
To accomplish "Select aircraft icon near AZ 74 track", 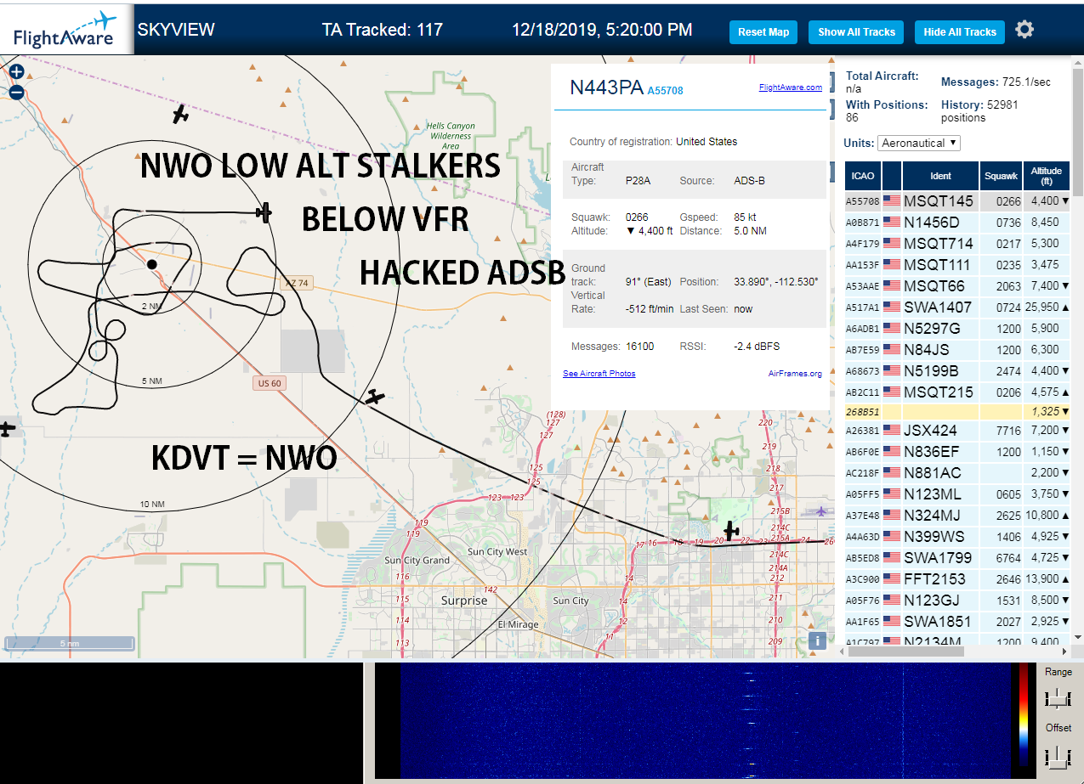I will (264, 212).
